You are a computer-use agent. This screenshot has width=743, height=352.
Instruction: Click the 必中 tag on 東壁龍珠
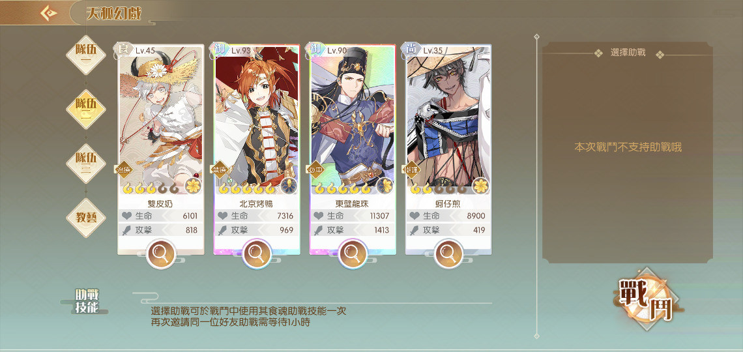[x=316, y=169]
